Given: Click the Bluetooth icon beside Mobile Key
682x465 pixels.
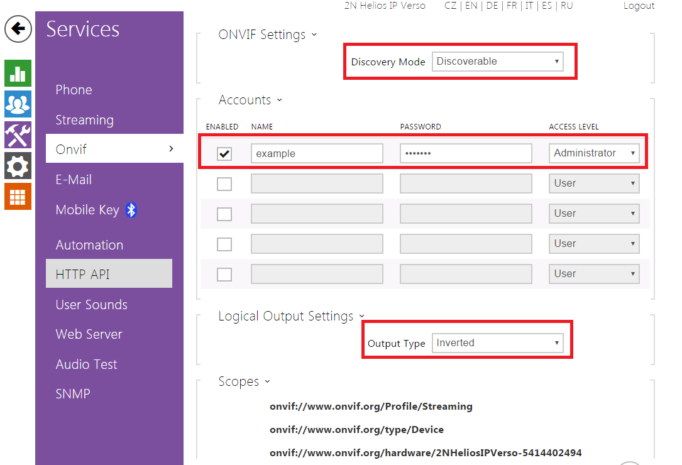Looking at the screenshot, I should [x=131, y=211].
